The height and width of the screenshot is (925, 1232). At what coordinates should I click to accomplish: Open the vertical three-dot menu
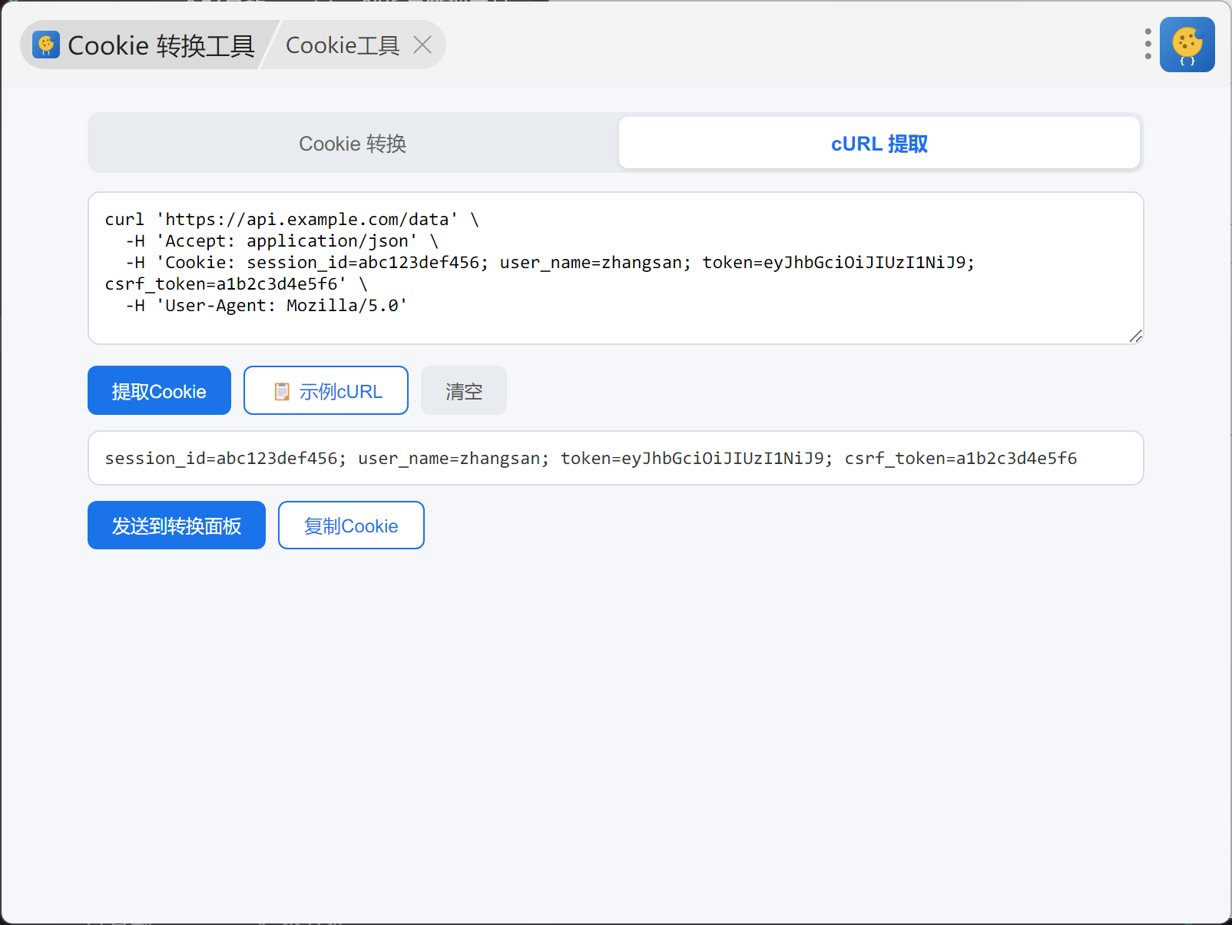pos(1148,45)
